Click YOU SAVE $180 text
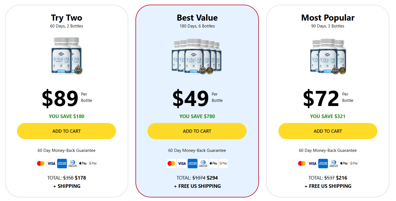396x201 pixels. click(x=67, y=116)
